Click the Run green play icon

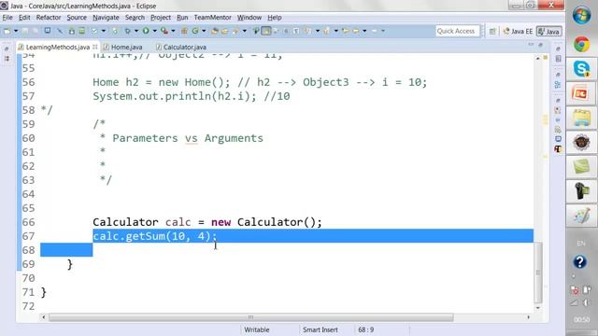[x=146, y=31]
